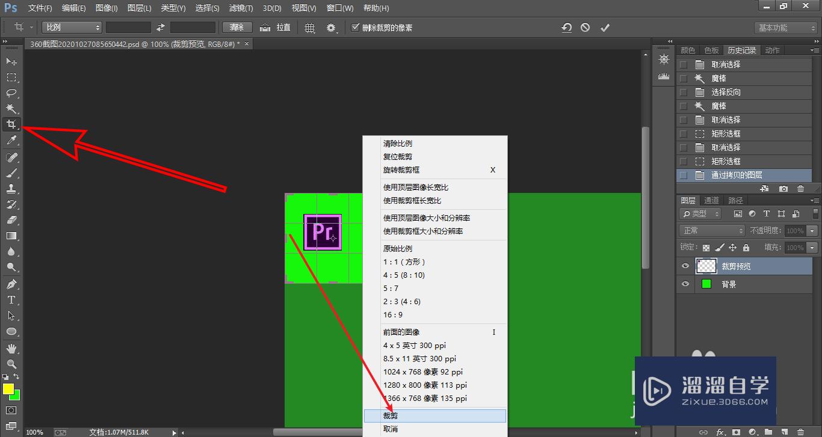Select the Gradient tool
This screenshot has width=822, height=437.
11,236
